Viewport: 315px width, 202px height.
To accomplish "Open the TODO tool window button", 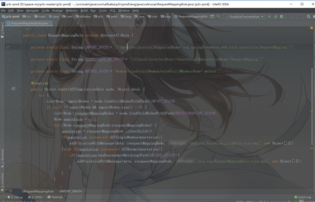I will [35, 197].
